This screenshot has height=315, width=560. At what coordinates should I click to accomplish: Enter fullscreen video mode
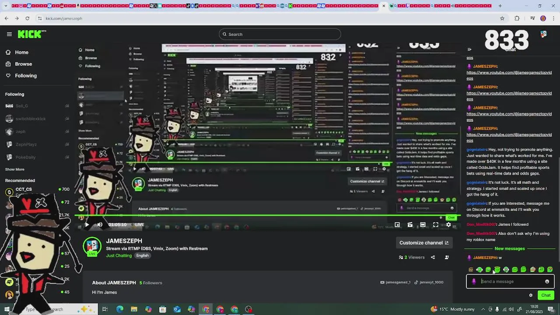pyautogui.click(x=436, y=225)
